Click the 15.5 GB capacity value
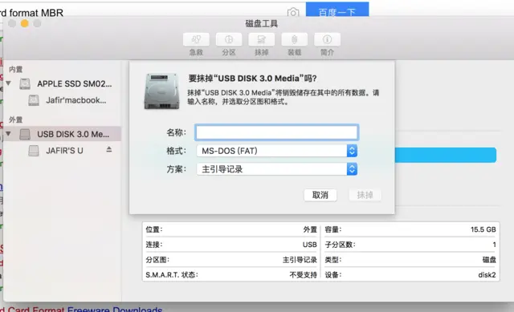 [x=483, y=229]
